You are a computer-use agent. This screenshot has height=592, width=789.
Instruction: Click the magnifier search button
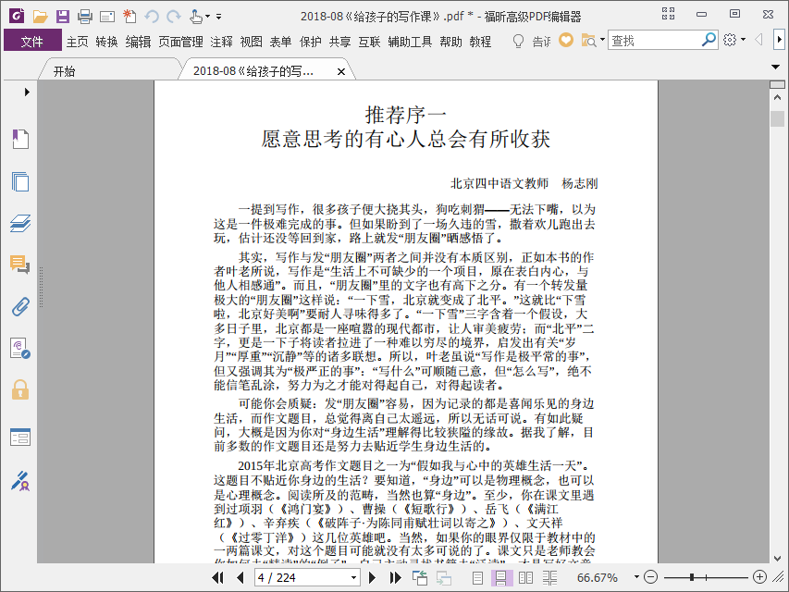coord(709,40)
